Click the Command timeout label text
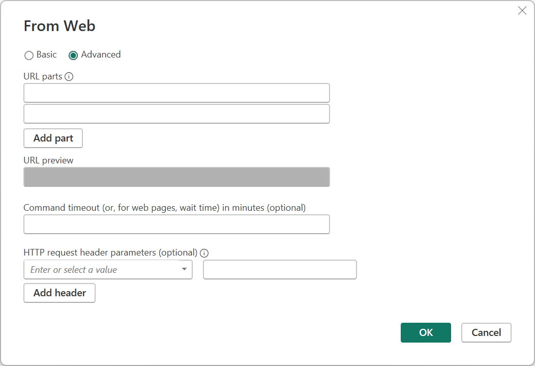This screenshot has width=535, height=366. tap(164, 207)
